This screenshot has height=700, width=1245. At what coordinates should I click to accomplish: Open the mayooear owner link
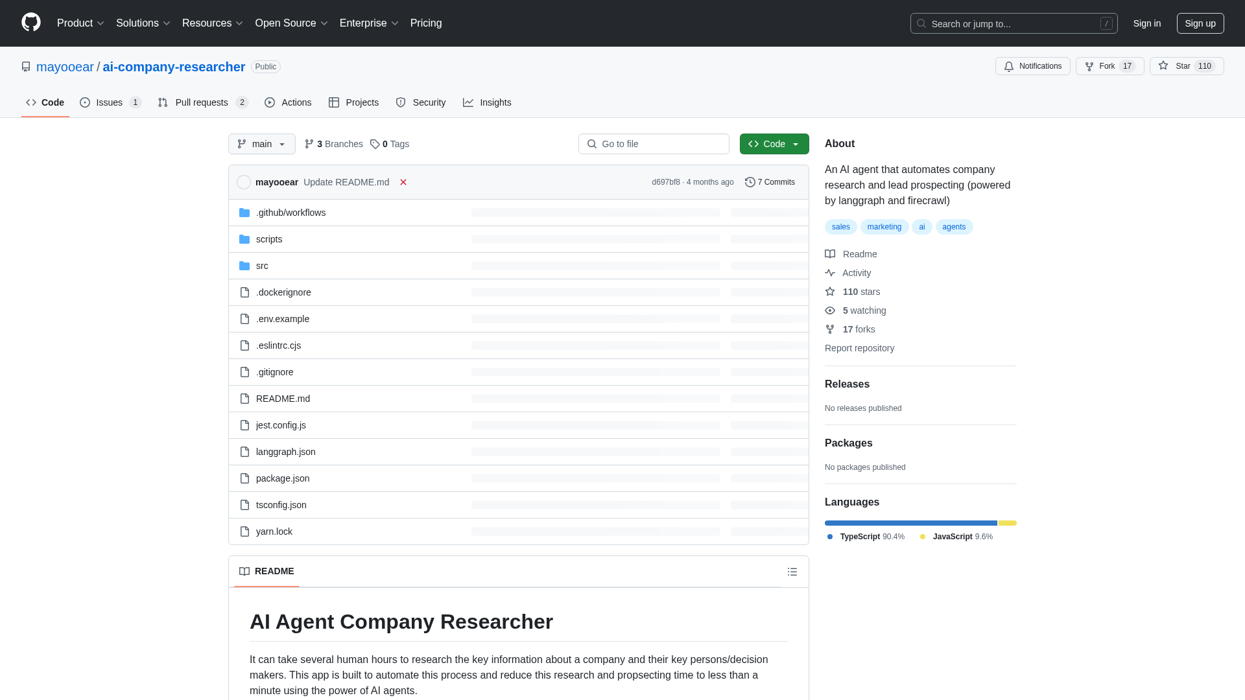coord(65,67)
